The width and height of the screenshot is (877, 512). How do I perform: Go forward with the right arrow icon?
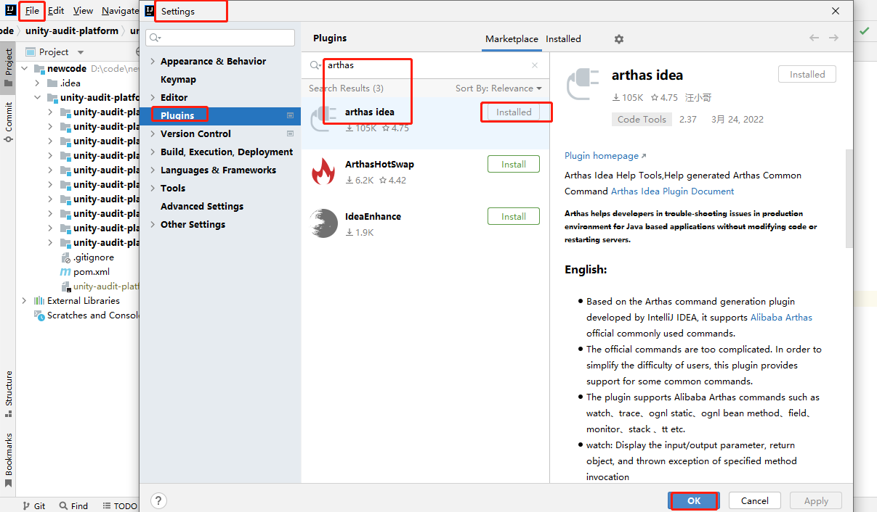(833, 38)
